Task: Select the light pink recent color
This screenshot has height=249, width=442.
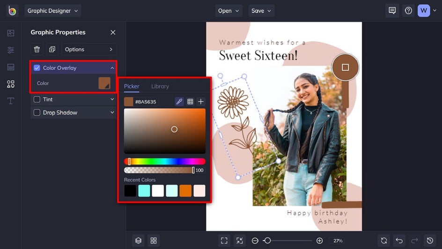Action: point(199,190)
